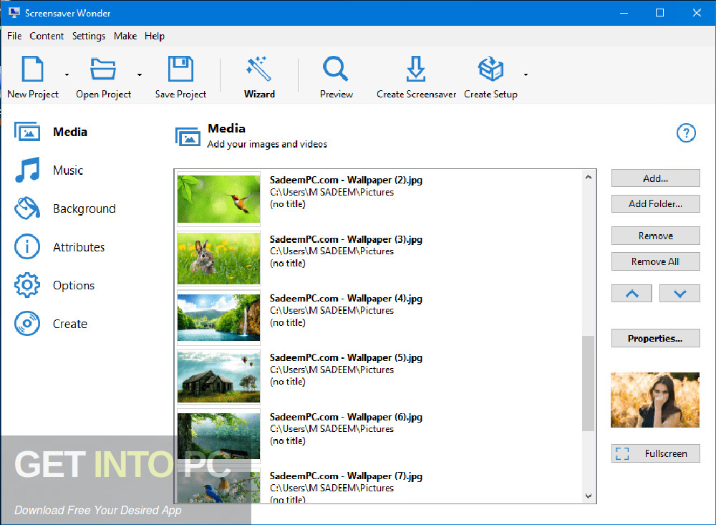716x525 pixels.
Task: Select the Options gear icon
Action: [x=27, y=285]
